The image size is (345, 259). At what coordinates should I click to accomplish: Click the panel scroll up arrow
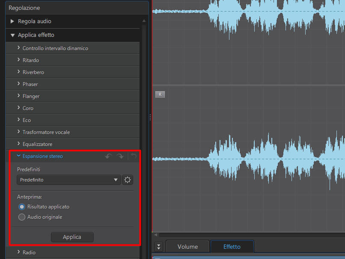[144, 21]
